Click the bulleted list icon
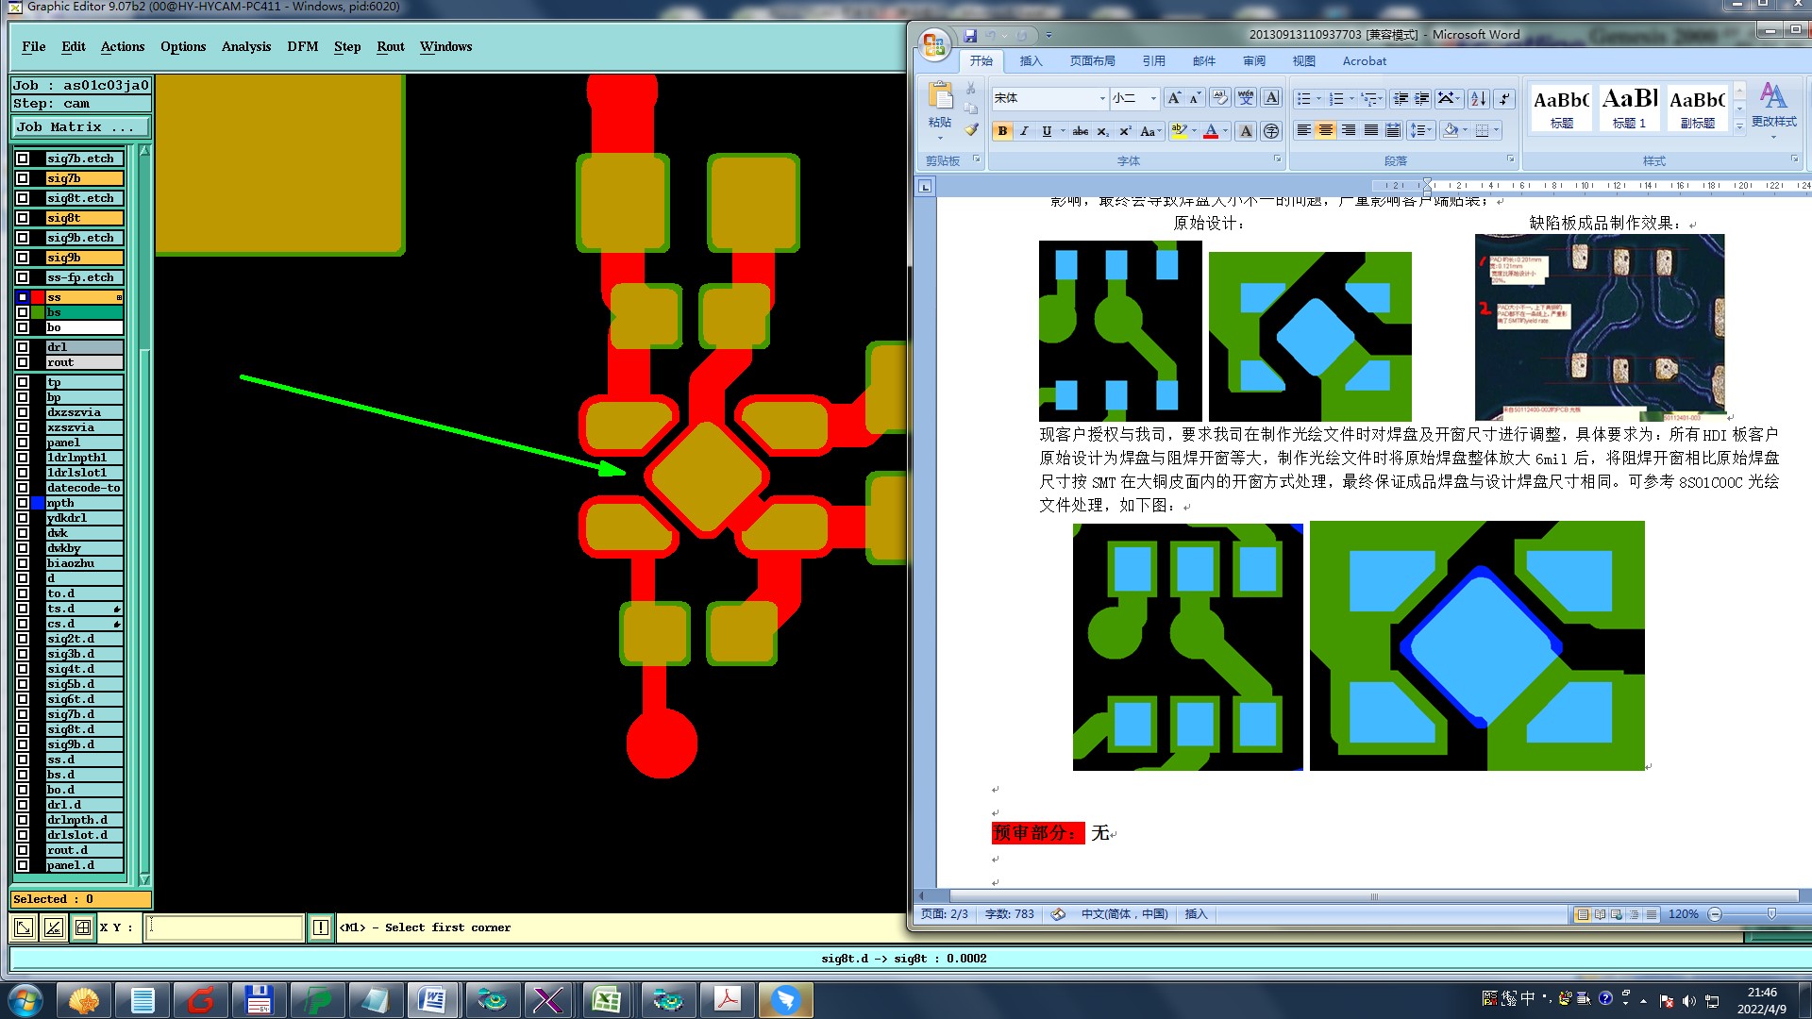The image size is (1812, 1019). (1303, 98)
